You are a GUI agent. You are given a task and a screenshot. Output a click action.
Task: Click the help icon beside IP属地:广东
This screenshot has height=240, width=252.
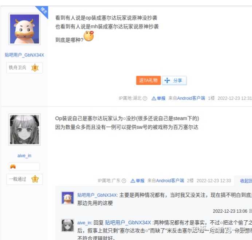coord(124,181)
